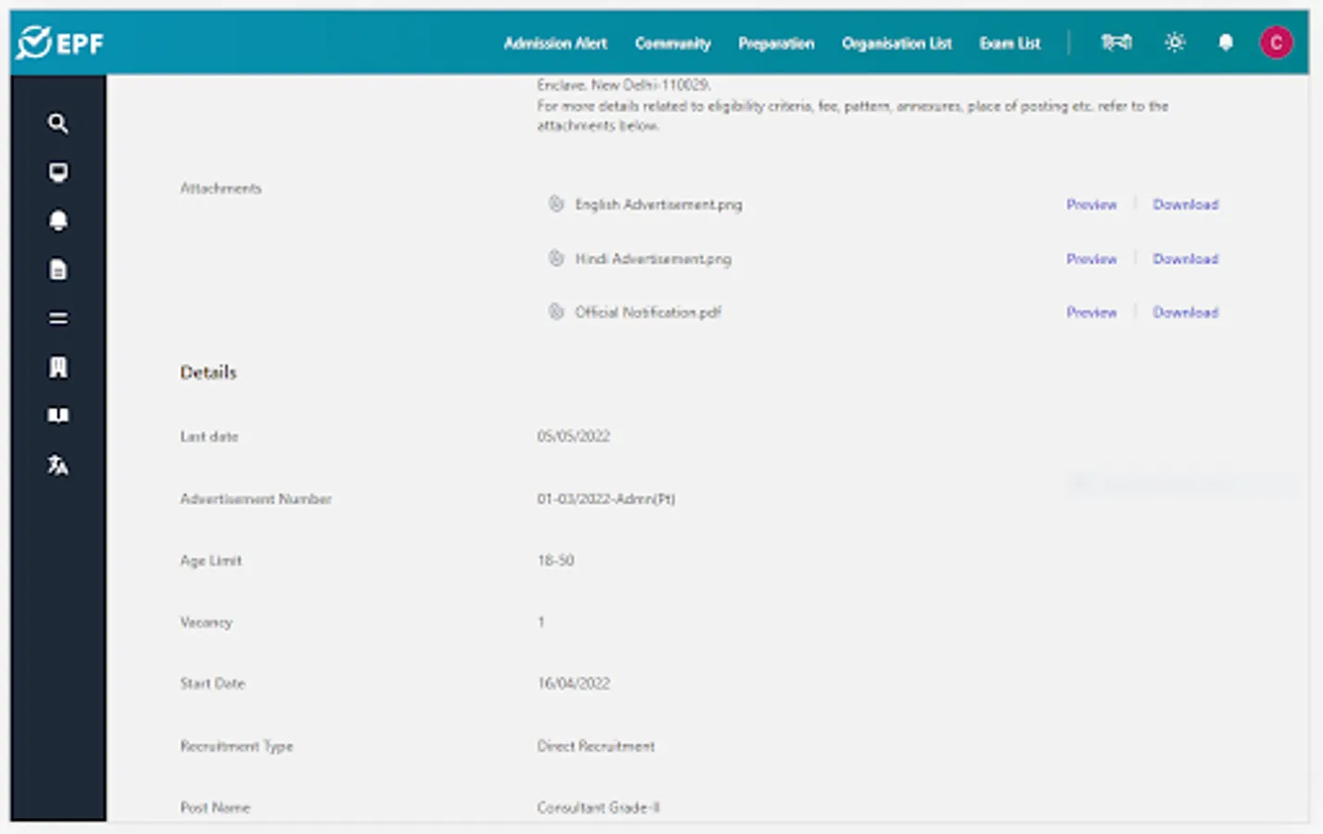
Task: Open the translate language icon in sidebar
Action: tap(58, 464)
